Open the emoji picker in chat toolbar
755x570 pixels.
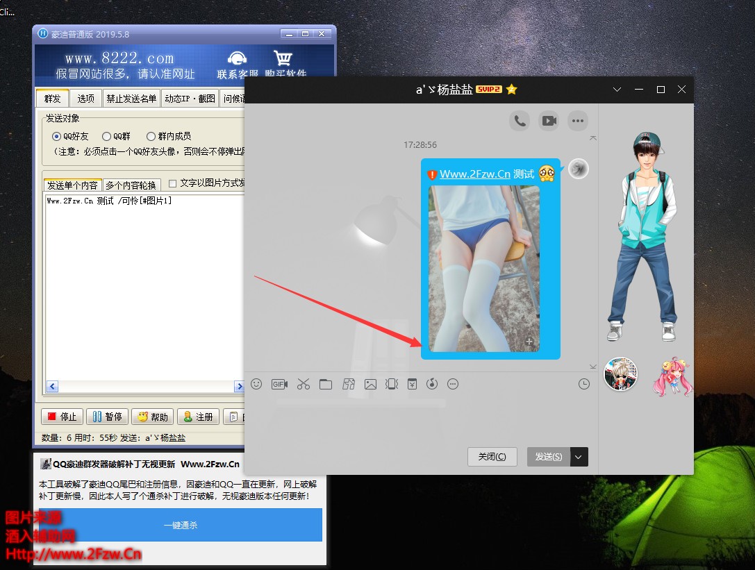[256, 384]
